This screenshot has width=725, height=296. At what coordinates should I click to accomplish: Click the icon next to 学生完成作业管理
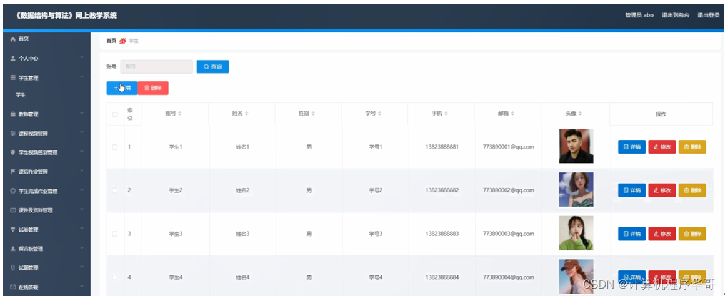pos(13,190)
